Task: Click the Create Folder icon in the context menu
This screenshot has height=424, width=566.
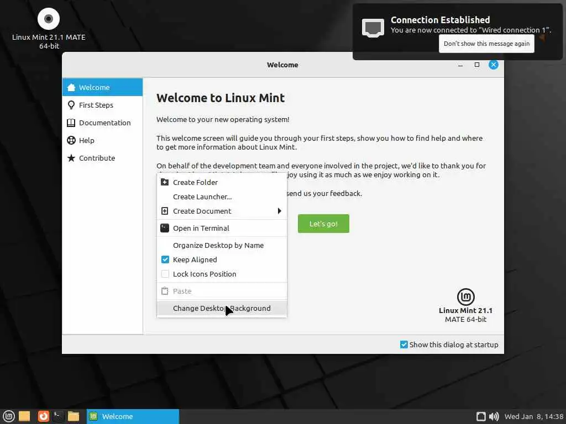Action: point(165,182)
